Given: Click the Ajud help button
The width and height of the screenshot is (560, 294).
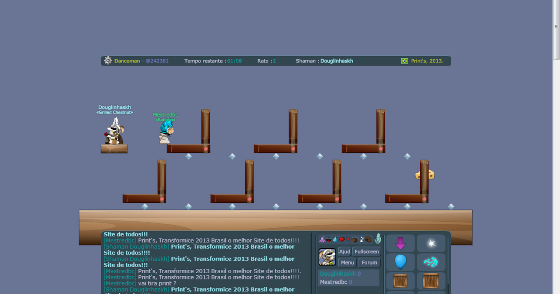Looking at the screenshot, I should pos(344,252).
